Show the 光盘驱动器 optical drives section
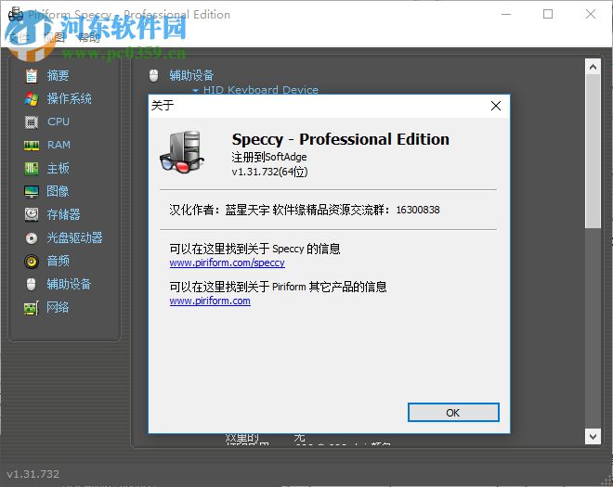 (74, 237)
